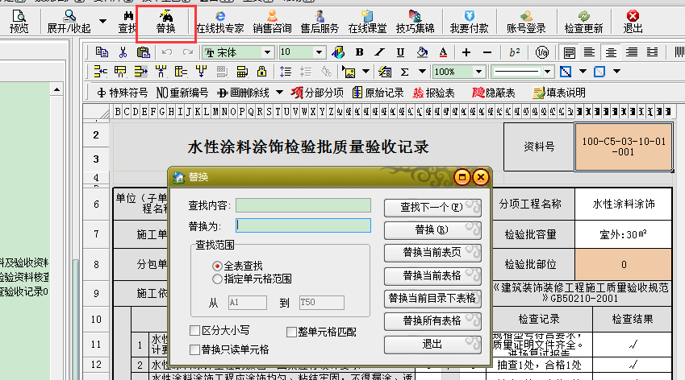Click the insert picture icon

(x=349, y=72)
